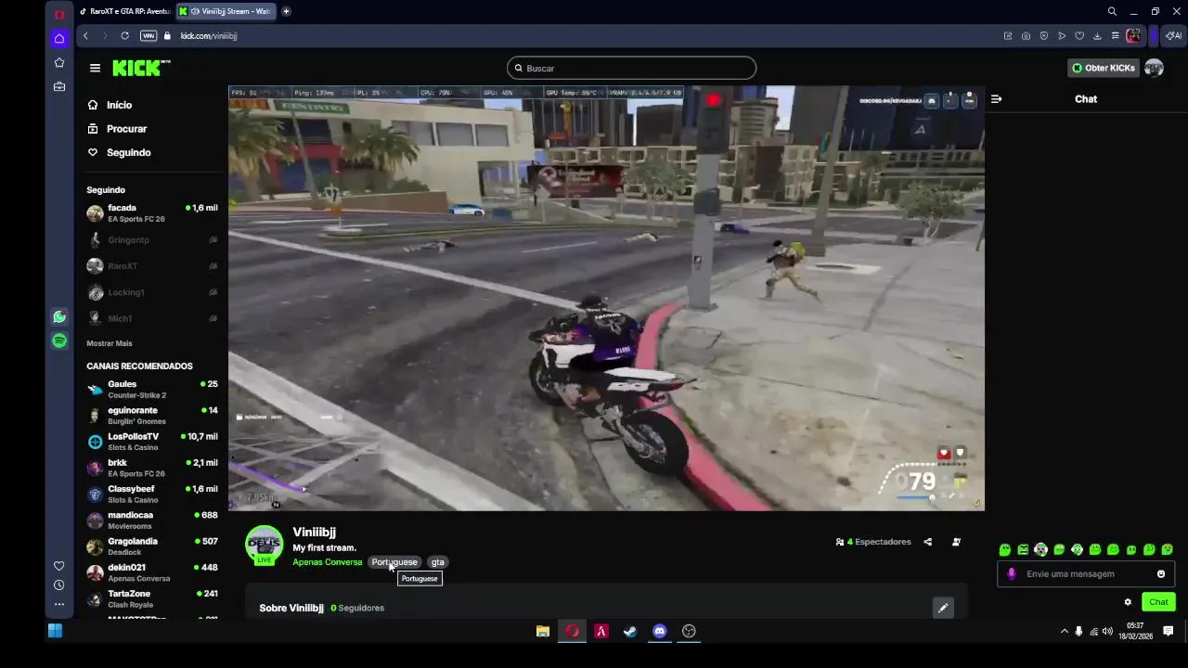Image resolution: width=1188 pixels, height=668 pixels.
Task: Open Gragolandia recommended channel
Action: [x=152, y=546]
